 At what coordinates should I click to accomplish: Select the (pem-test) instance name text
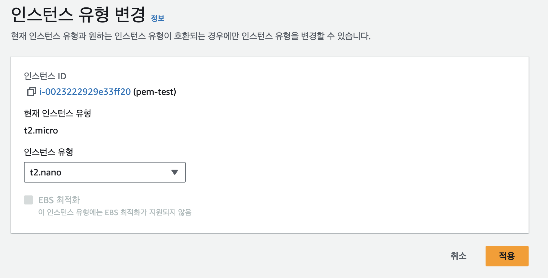click(x=155, y=92)
